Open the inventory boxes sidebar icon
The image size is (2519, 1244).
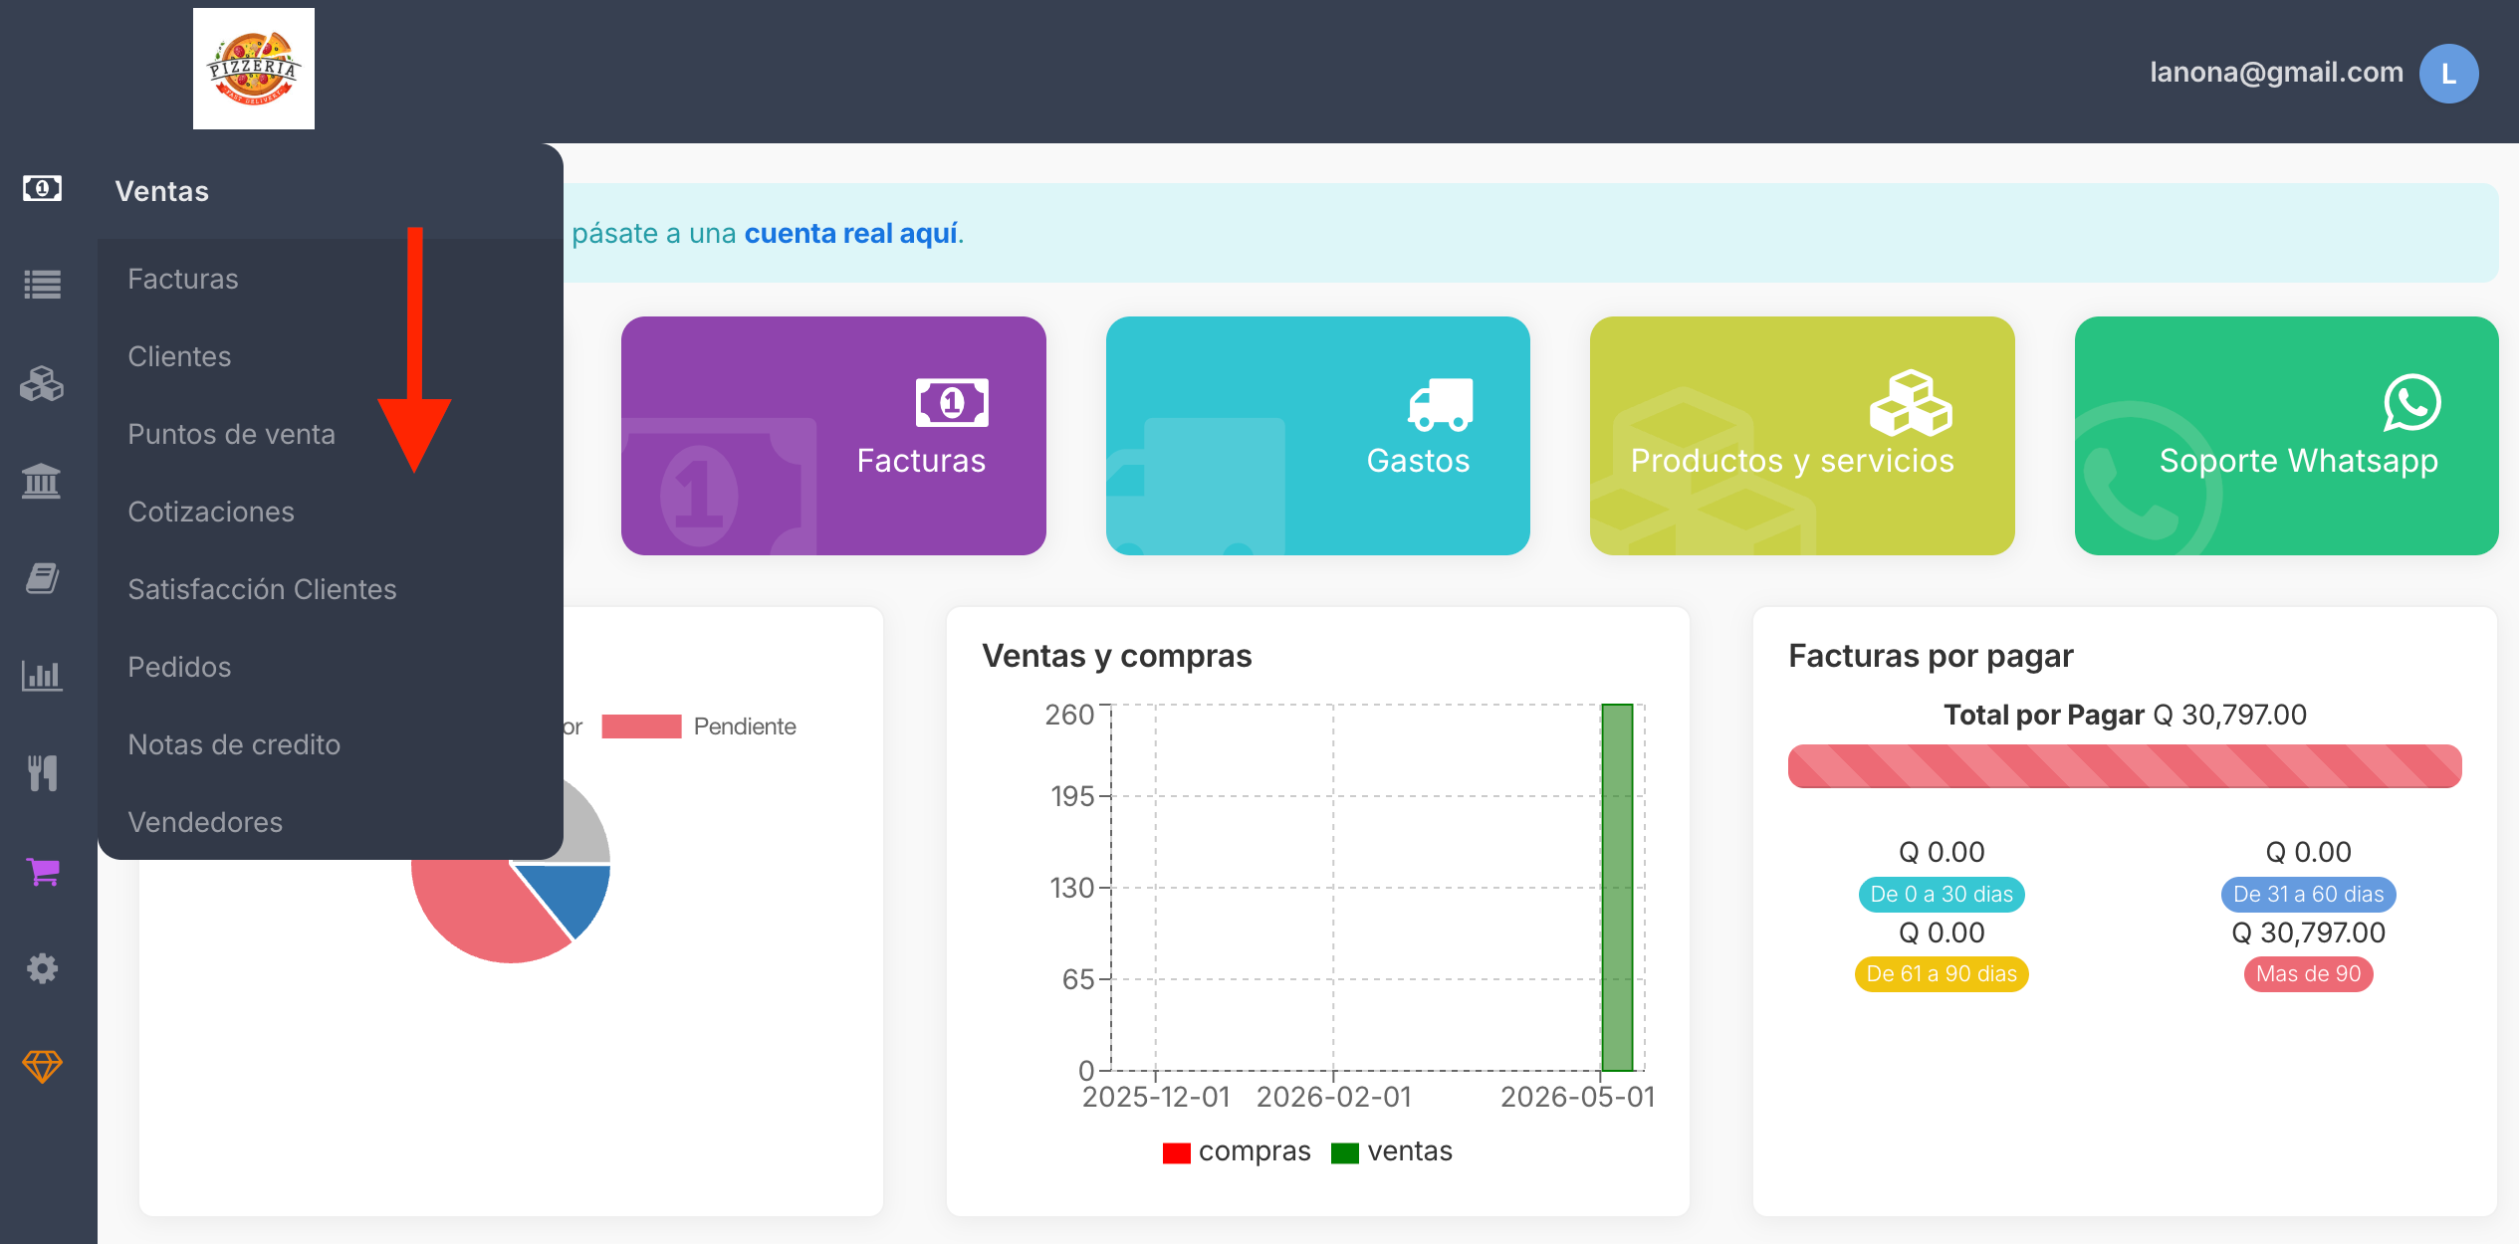coord(42,383)
